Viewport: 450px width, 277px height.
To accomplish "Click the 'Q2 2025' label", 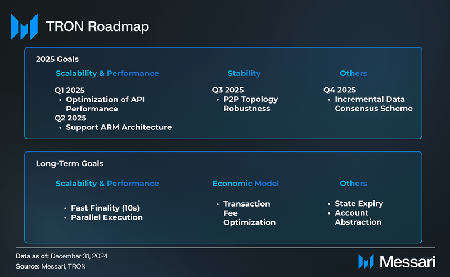I will [70, 118].
